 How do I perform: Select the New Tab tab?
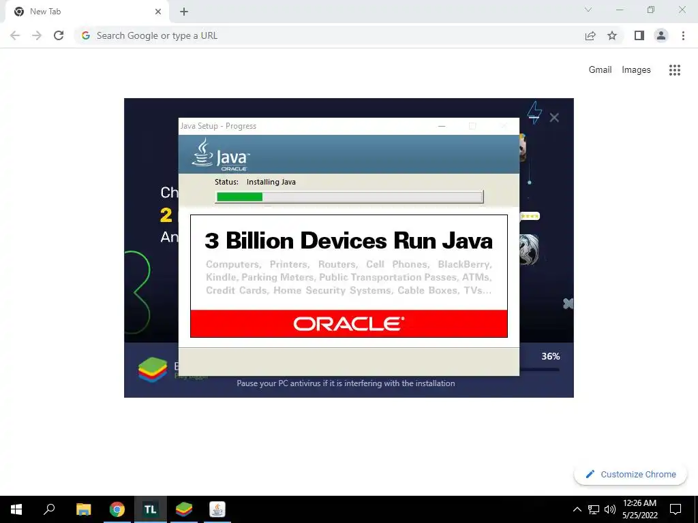(87, 12)
